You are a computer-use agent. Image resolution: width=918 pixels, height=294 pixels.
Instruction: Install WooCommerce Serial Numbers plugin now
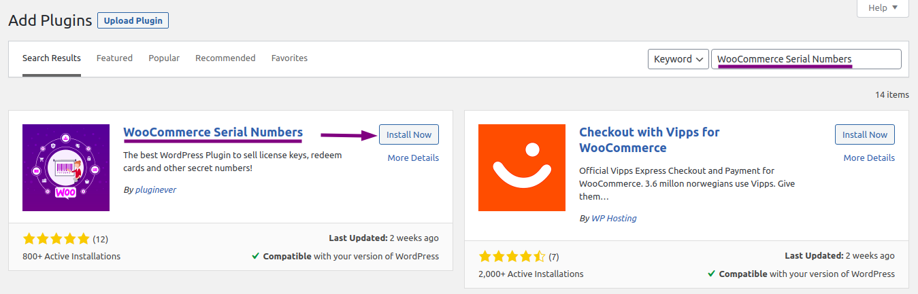click(x=409, y=134)
